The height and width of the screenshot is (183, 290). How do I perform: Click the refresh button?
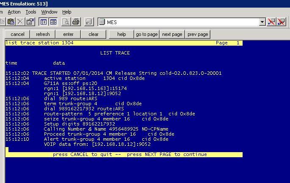point(43,34)
